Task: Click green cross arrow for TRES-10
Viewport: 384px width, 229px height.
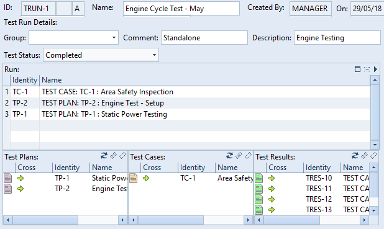Action: click(x=272, y=178)
